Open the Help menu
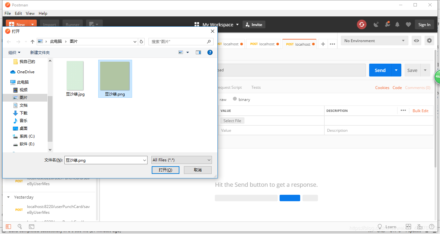The height and width of the screenshot is (234, 440). click(x=43, y=13)
